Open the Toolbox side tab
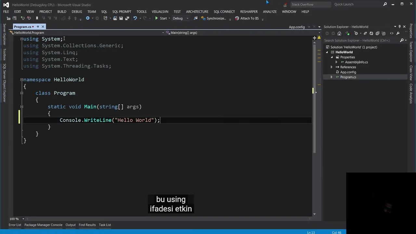The image size is (416, 234). click(4, 55)
